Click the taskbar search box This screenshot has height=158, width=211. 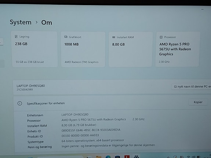click(60, 157)
